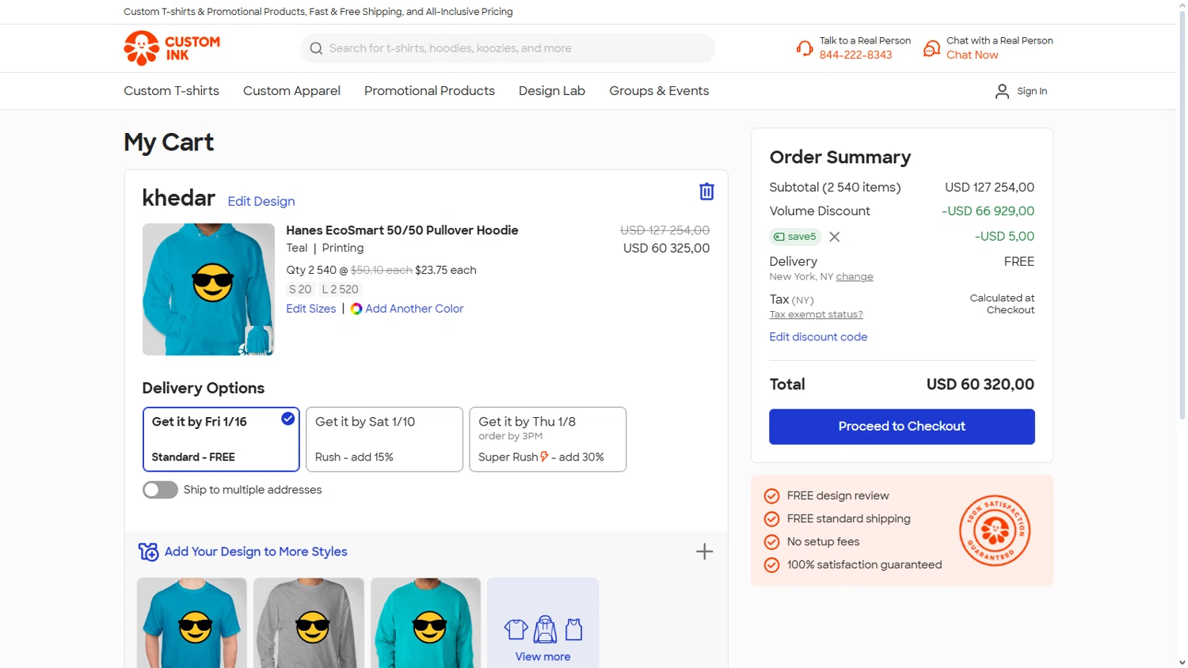Open the Edit Design link

point(261,201)
